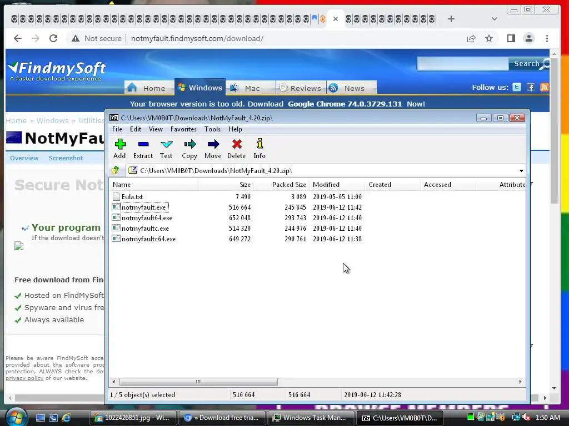Image resolution: width=569 pixels, height=426 pixels.
Task: Click the Chrome forward navigation arrow
Action: [36, 38]
